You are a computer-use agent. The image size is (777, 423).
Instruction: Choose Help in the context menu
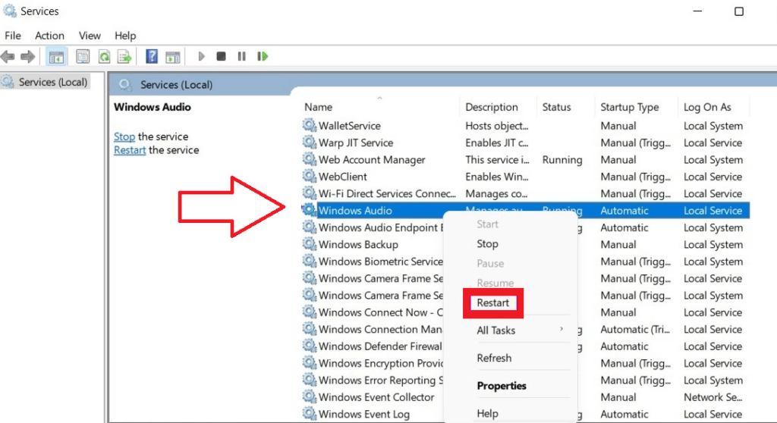point(488,413)
